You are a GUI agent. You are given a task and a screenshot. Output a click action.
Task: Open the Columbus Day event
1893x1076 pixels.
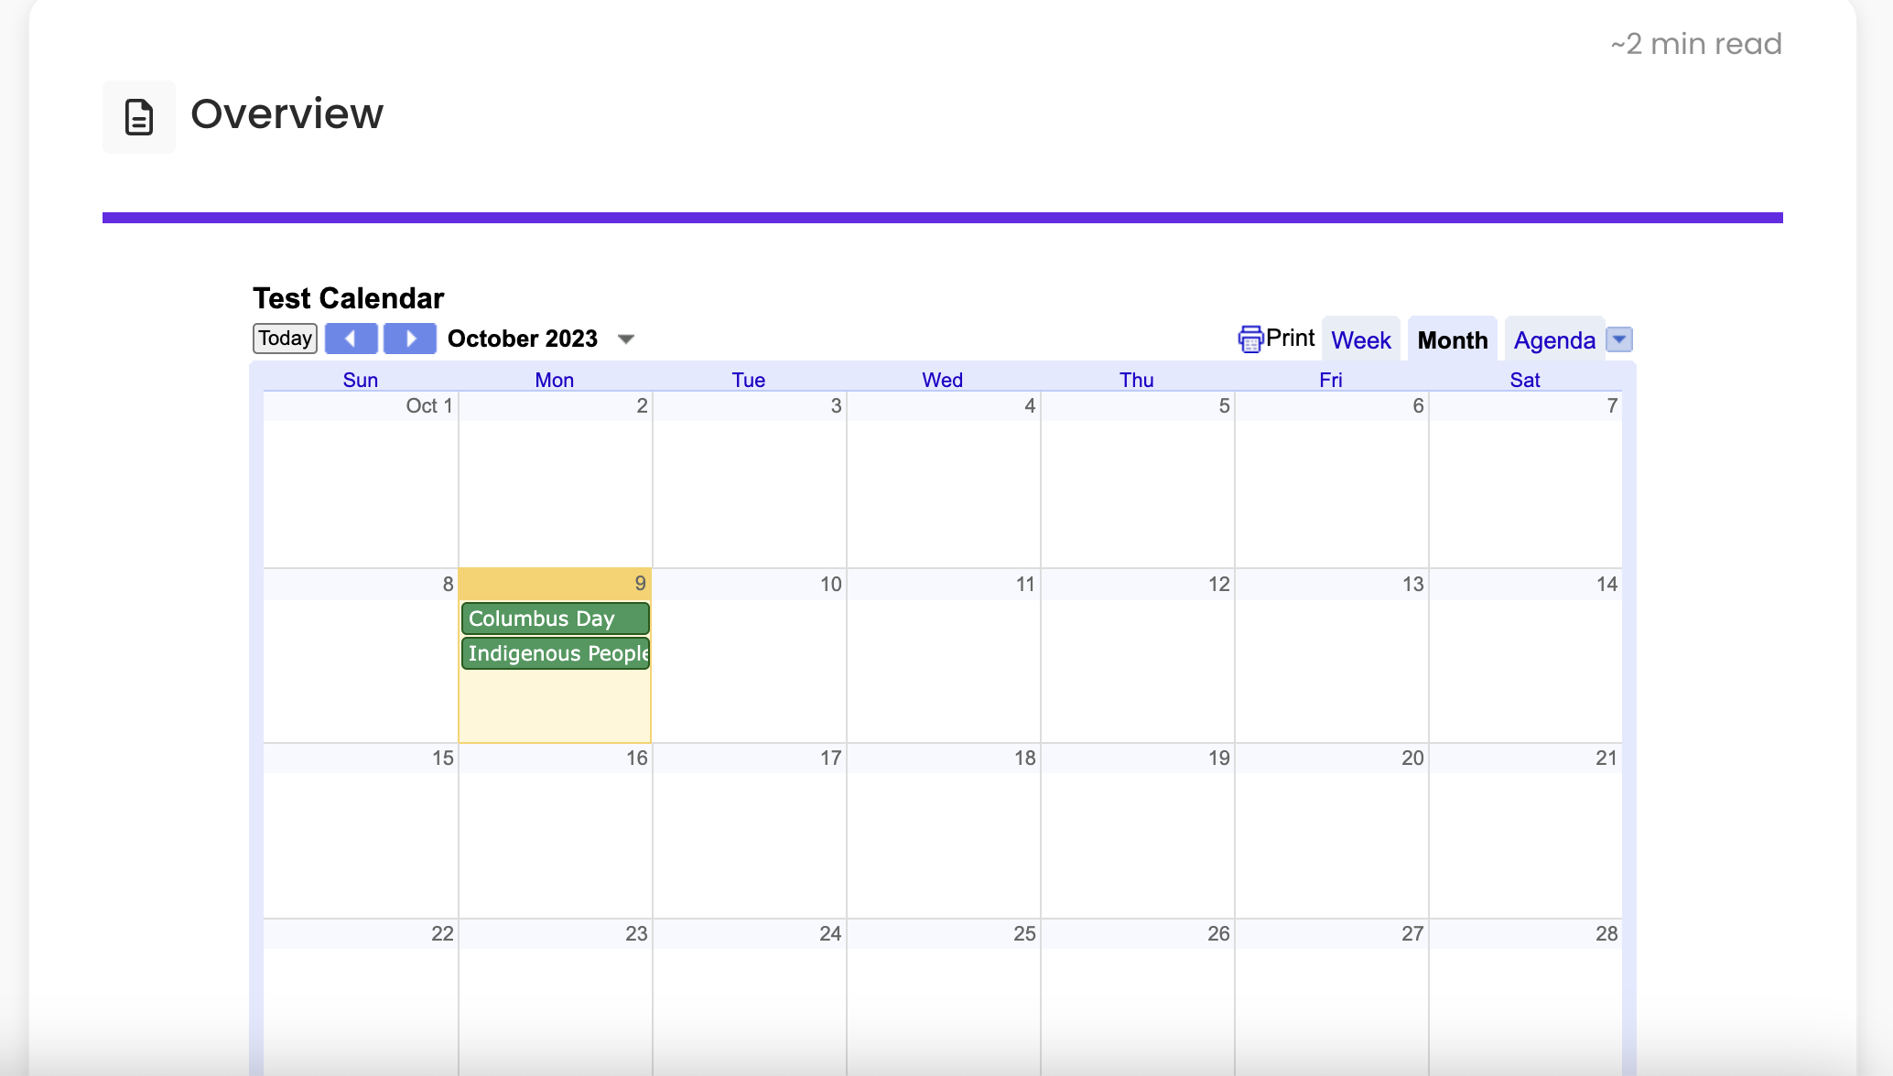pos(556,619)
